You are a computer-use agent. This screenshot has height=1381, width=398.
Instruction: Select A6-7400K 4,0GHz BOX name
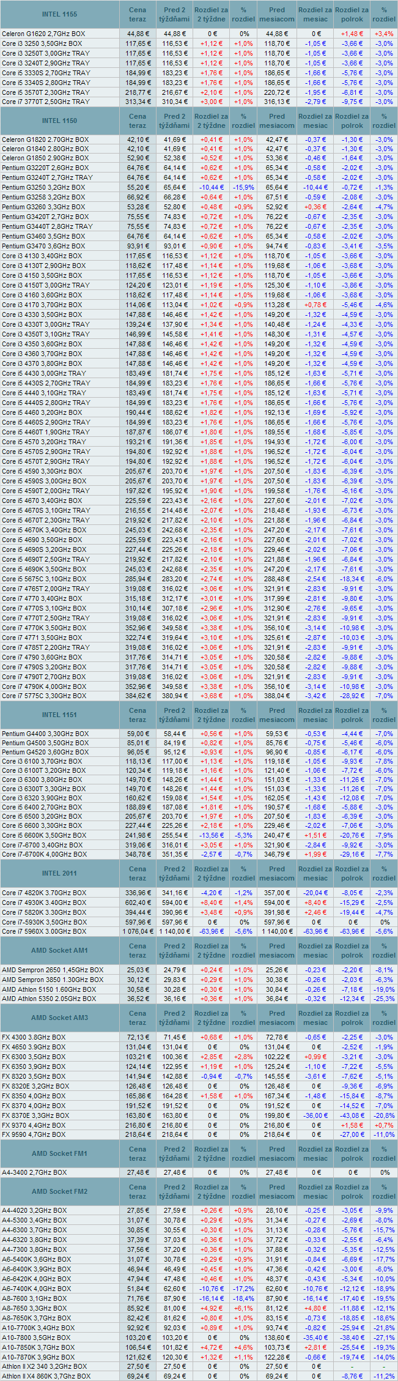coord(36,1289)
